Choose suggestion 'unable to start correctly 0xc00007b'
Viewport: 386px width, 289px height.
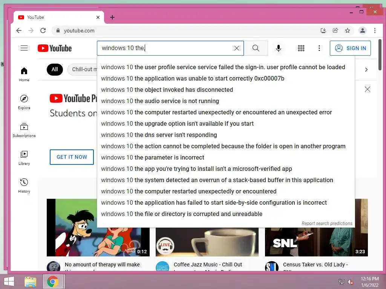pos(226,78)
